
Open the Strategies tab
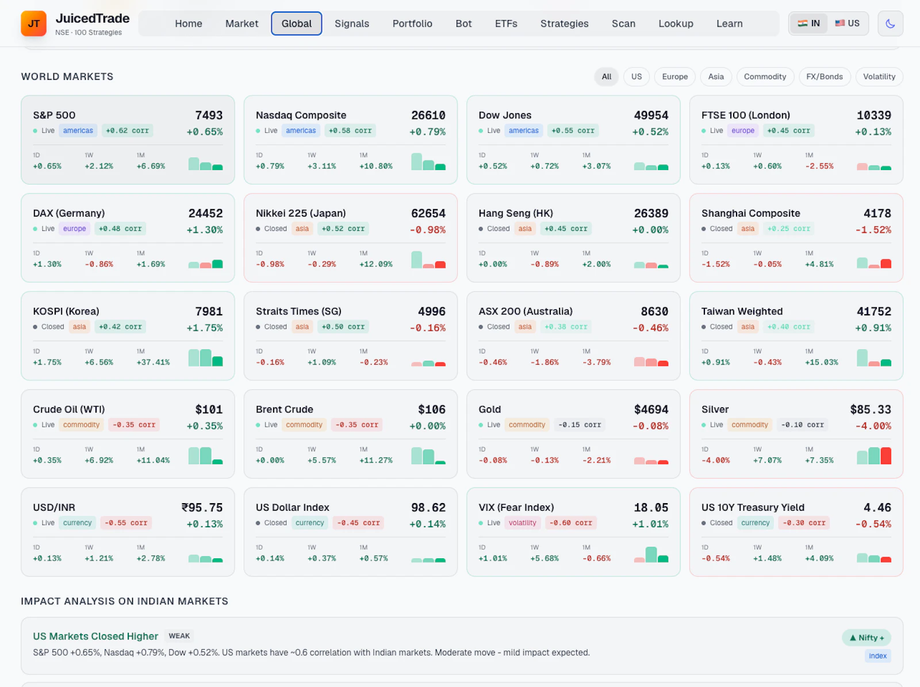[x=564, y=24]
